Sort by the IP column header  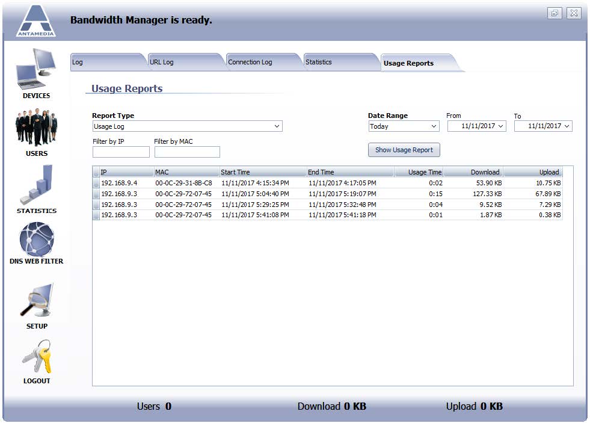pyautogui.click(x=126, y=172)
